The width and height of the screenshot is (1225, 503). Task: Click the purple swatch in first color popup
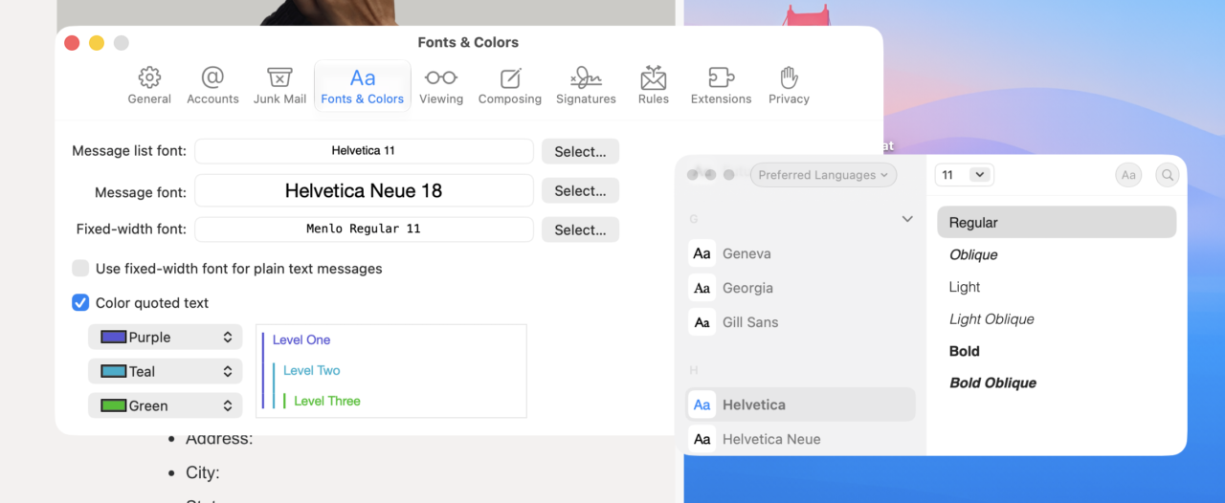click(114, 337)
